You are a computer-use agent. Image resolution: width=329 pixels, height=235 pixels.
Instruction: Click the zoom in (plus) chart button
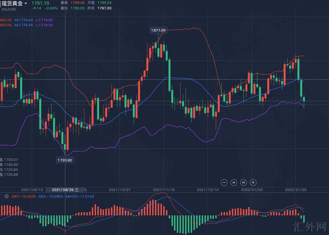tap(253, 182)
